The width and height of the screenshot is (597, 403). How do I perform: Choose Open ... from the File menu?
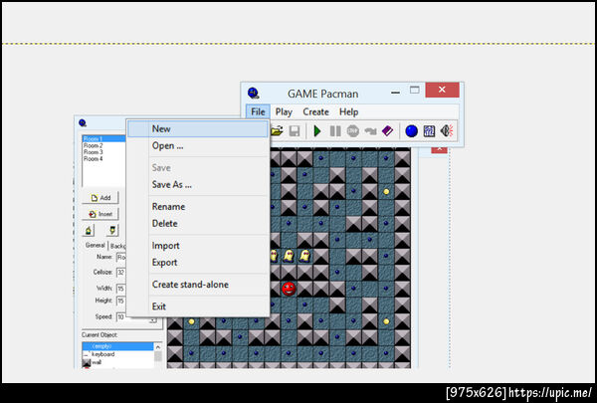pyautogui.click(x=198, y=146)
